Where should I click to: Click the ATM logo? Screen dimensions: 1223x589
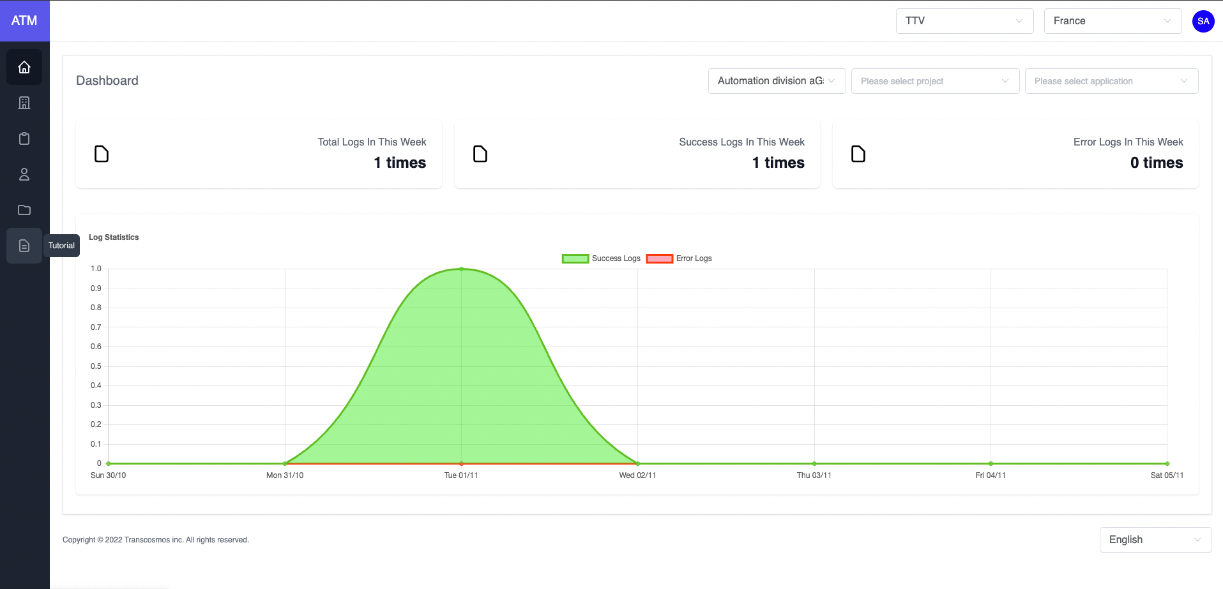coord(24,20)
